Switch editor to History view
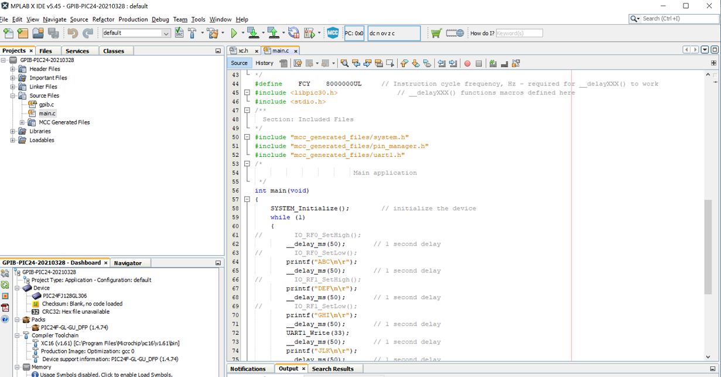The height and width of the screenshot is (377, 721). (264, 63)
